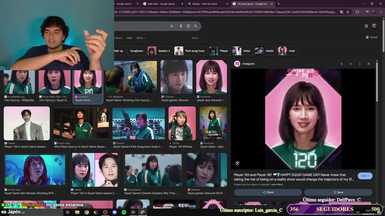Start voice search with the microphone icon
Screen dimensions: 385x216
pos(181,26)
